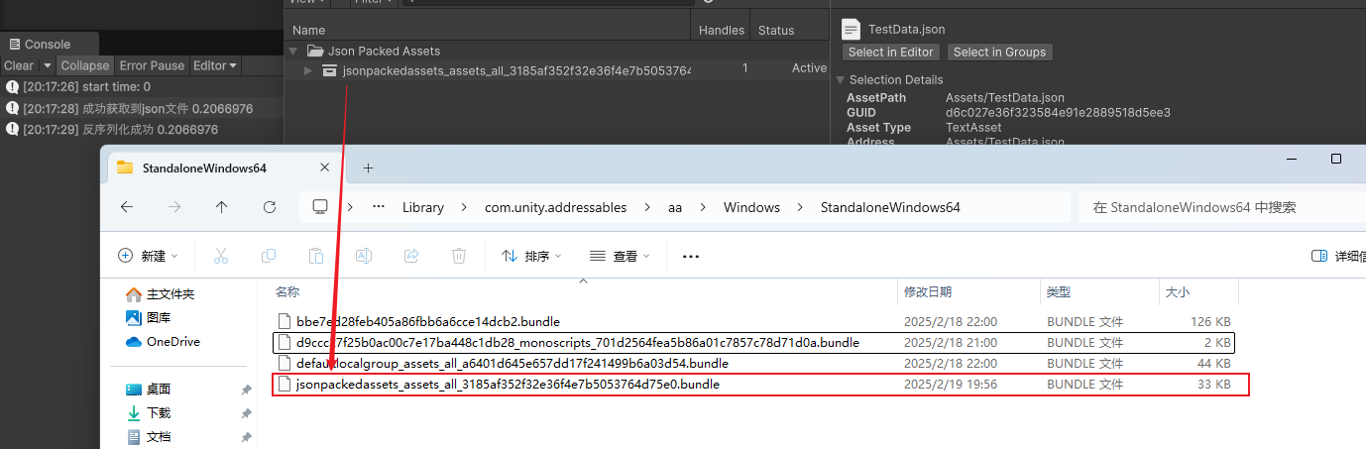Click the Share icon in Explorer toolbar
The width and height of the screenshot is (1366, 449).
[x=411, y=256]
